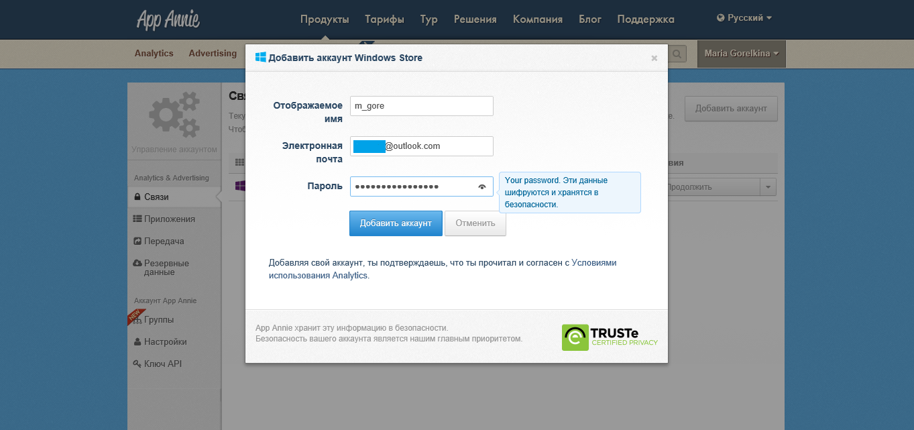
Task: Open the Решения menu
Action: 475,19
